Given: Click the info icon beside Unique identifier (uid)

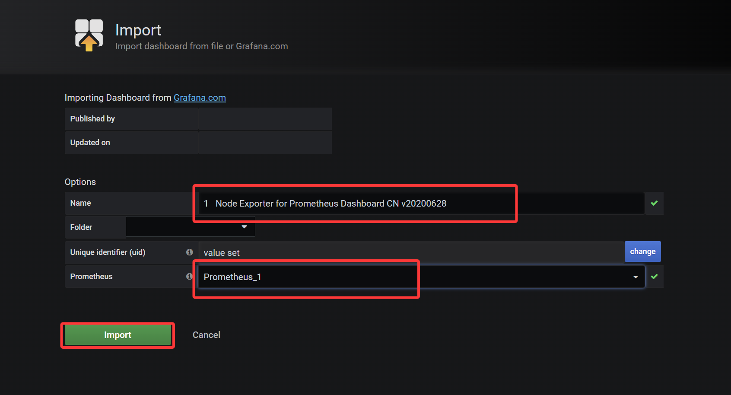Looking at the screenshot, I should [x=189, y=252].
